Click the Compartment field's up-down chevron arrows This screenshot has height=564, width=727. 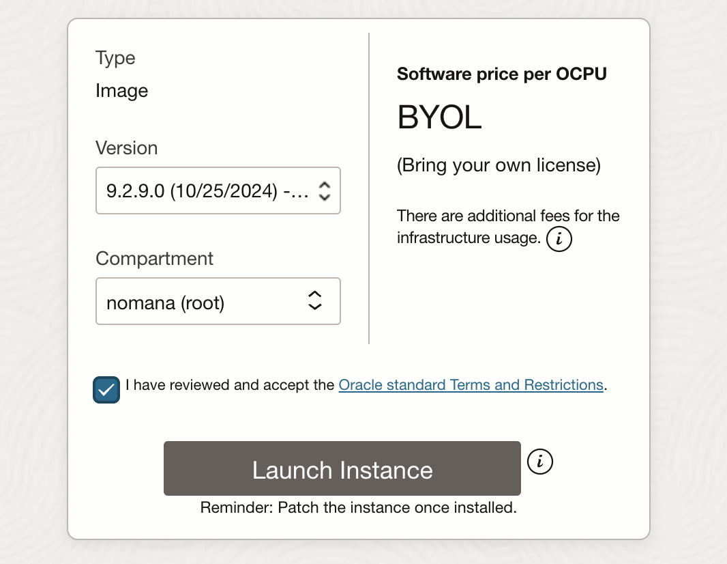tap(314, 301)
